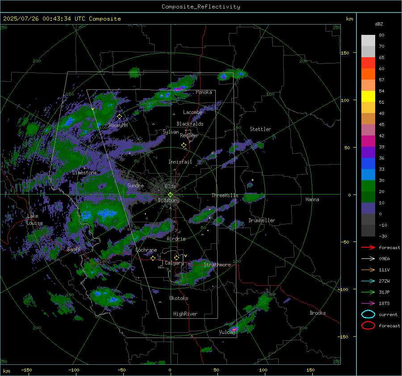Click the Composite_Reflectivity title
402x376 pixels.
[201, 7]
